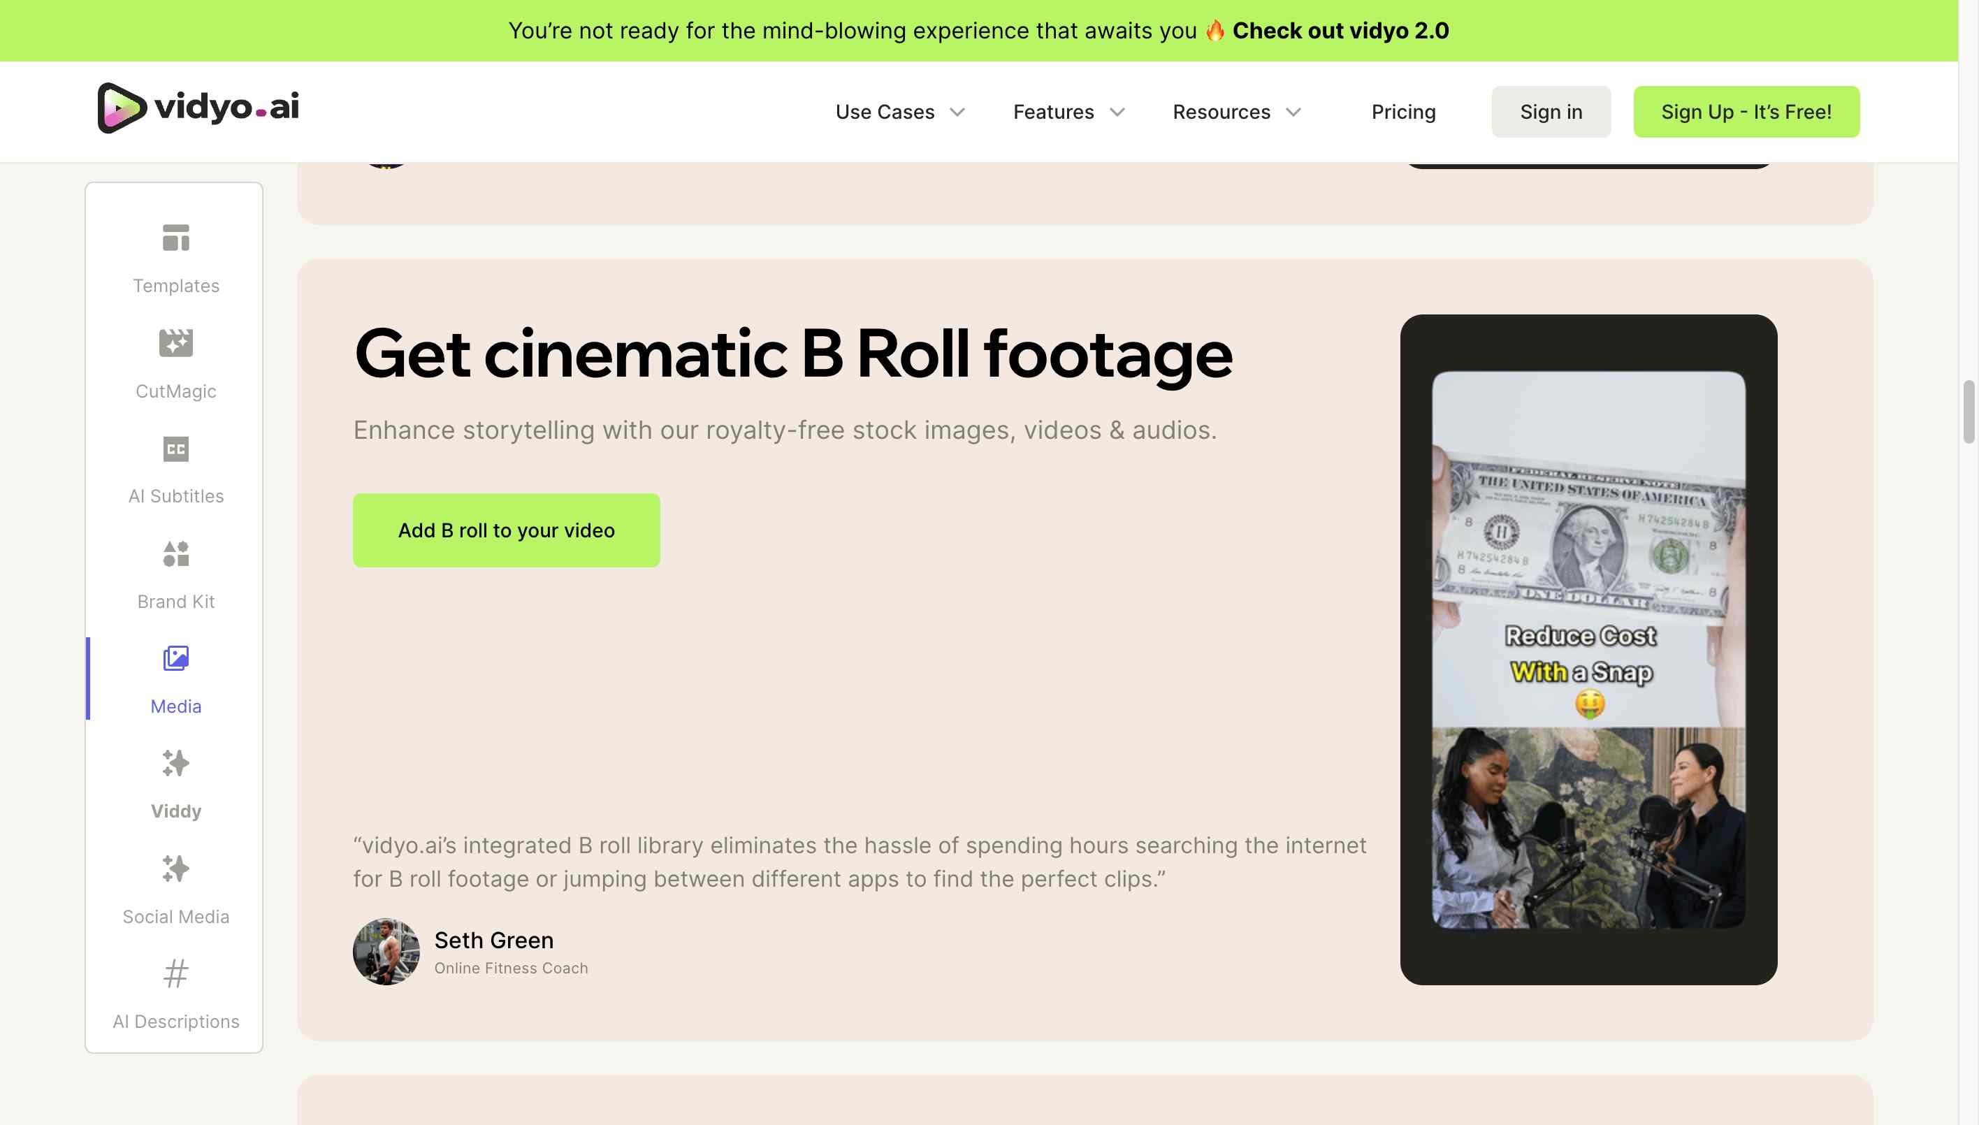Select the AI Descriptions hashtag icon
Screen dimensions: 1979x1125
pos(176,973)
